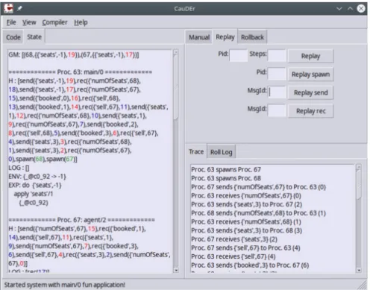370x290 pixels.
Task: Switch to the Manual tab
Action: coord(199,37)
